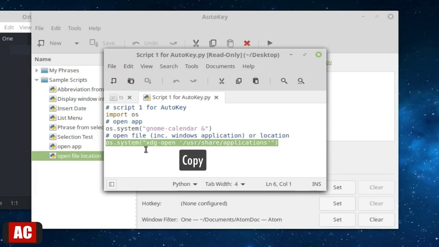Open the New dropdown arrow in AutoKey
The height and width of the screenshot is (247, 439).
point(76,43)
